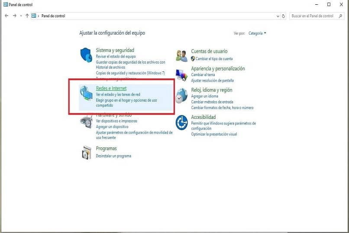Open the Reloj, idioma y región clock icon
349x233 pixels.
(181, 96)
